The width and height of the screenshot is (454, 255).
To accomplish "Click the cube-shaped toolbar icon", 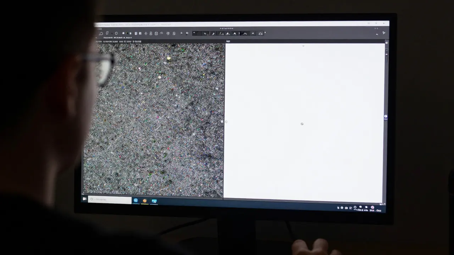I will (x=161, y=33).
